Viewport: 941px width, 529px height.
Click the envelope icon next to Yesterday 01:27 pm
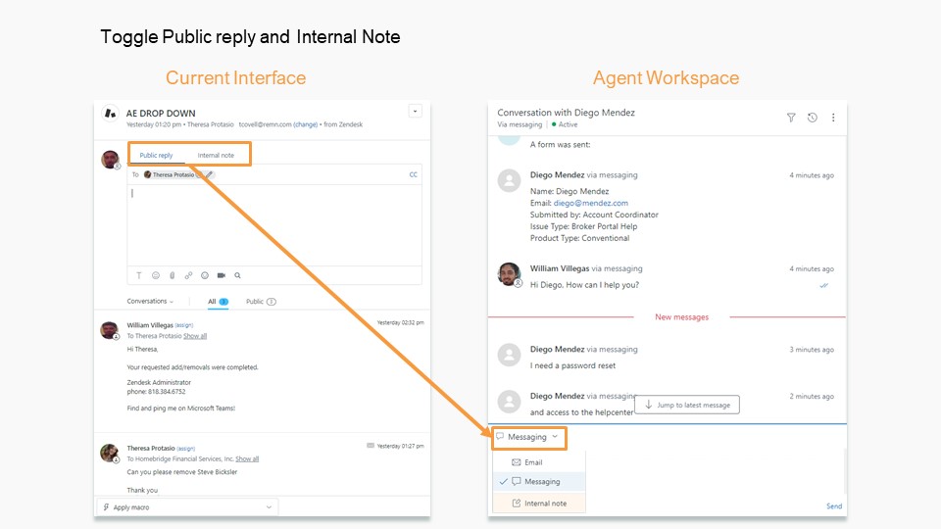pyautogui.click(x=371, y=446)
